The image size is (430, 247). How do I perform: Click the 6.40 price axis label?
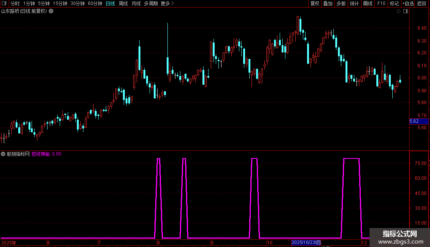coord(422,28)
